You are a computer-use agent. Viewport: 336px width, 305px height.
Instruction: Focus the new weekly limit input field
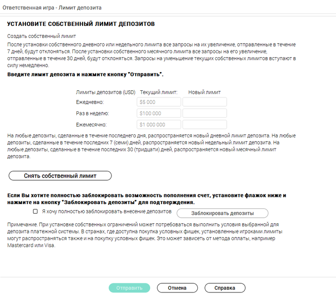click(204, 113)
